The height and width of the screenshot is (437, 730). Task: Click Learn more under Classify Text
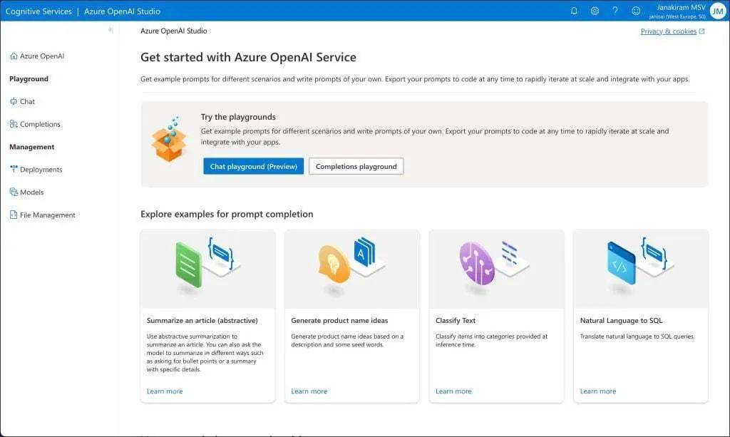pyautogui.click(x=453, y=391)
